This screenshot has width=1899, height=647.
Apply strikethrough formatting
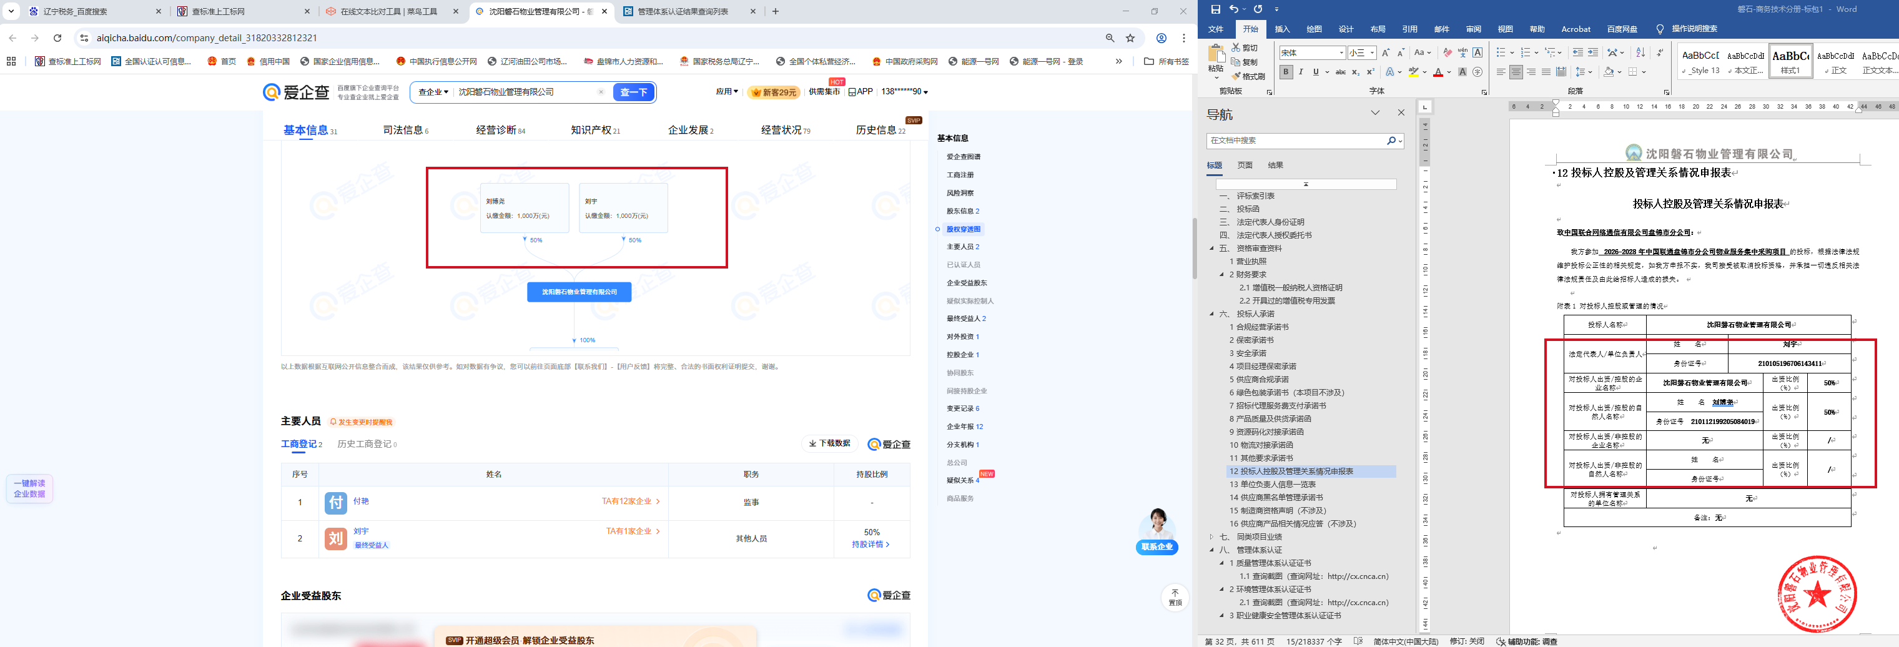[x=1341, y=72]
